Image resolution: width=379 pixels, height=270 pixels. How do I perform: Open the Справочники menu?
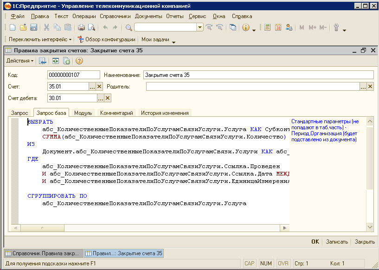115,16
